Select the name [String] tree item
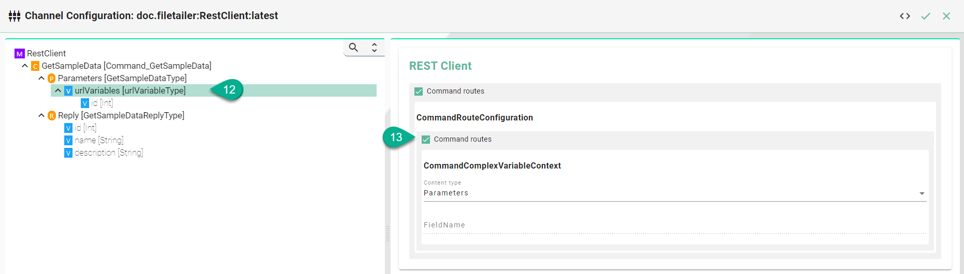Image resolution: width=964 pixels, height=274 pixels. pyautogui.click(x=98, y=141)
